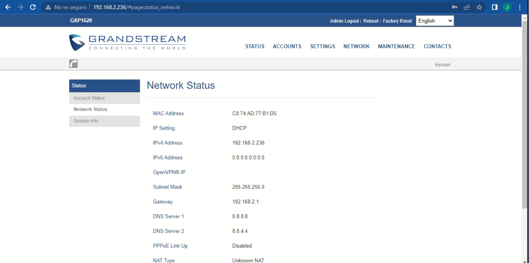Select Account Status in sidebar
Screen dimensions: 529x263
[x=89, y=98]
